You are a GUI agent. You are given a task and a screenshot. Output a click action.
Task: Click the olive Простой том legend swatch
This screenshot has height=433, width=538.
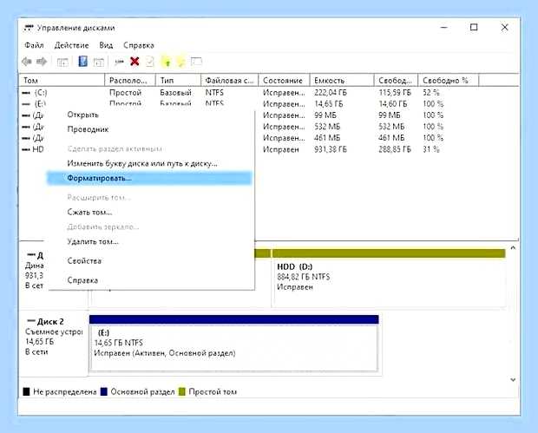[182, 392]
